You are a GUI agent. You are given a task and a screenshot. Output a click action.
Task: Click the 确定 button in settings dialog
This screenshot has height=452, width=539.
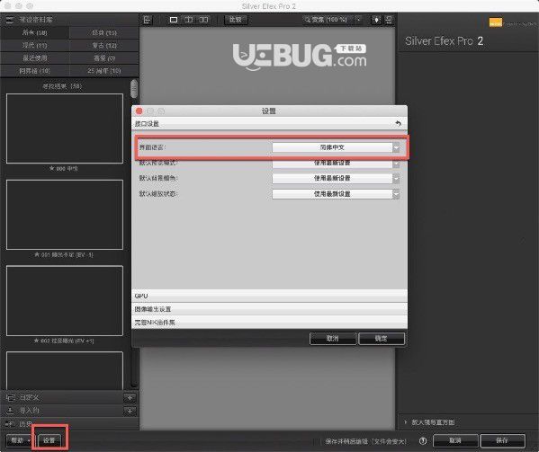click(382, 339)
